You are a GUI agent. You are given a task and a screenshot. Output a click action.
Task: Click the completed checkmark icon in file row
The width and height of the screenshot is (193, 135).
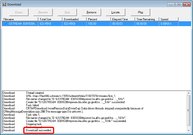[x=6, y=24]
